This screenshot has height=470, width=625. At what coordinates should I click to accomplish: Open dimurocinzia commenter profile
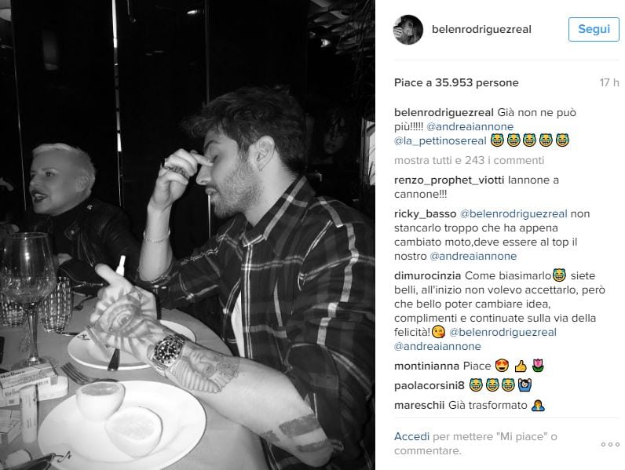(427, 275)
